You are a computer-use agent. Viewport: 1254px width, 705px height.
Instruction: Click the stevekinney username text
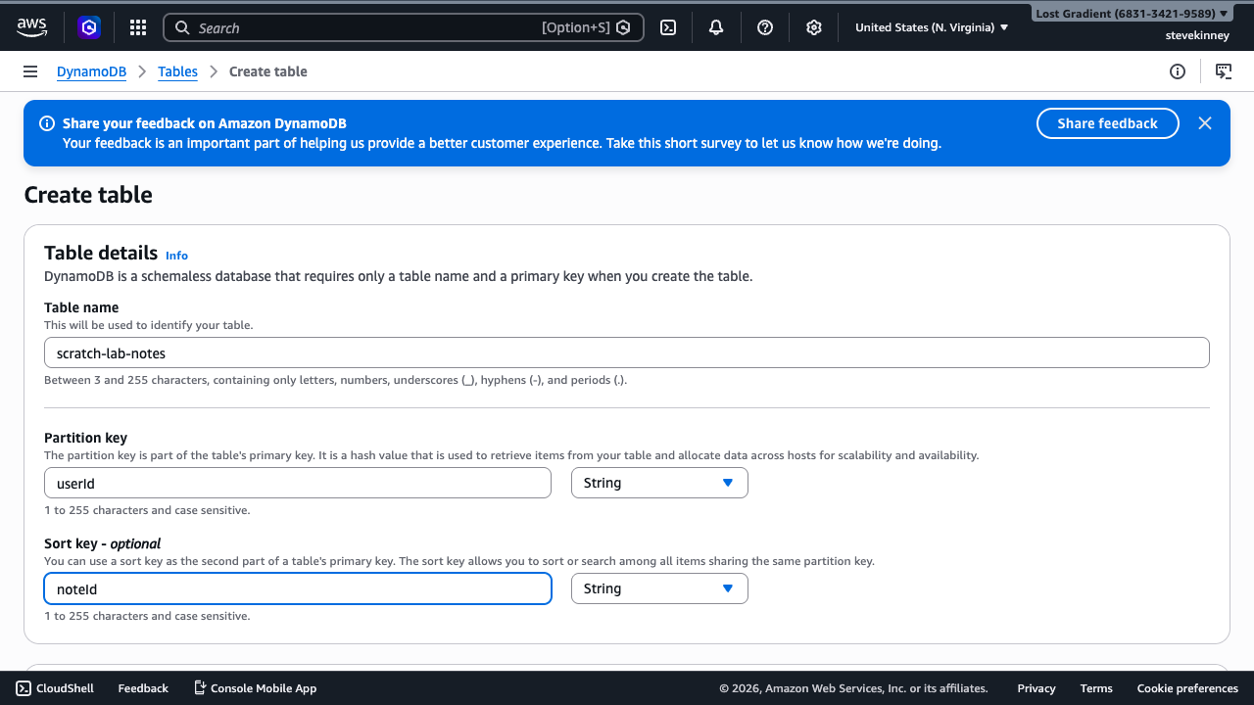tap(1197, 35)
